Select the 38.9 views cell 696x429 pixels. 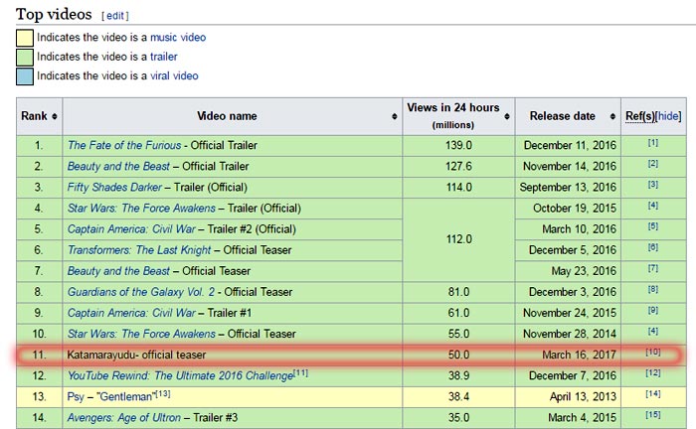click(458, 375)
